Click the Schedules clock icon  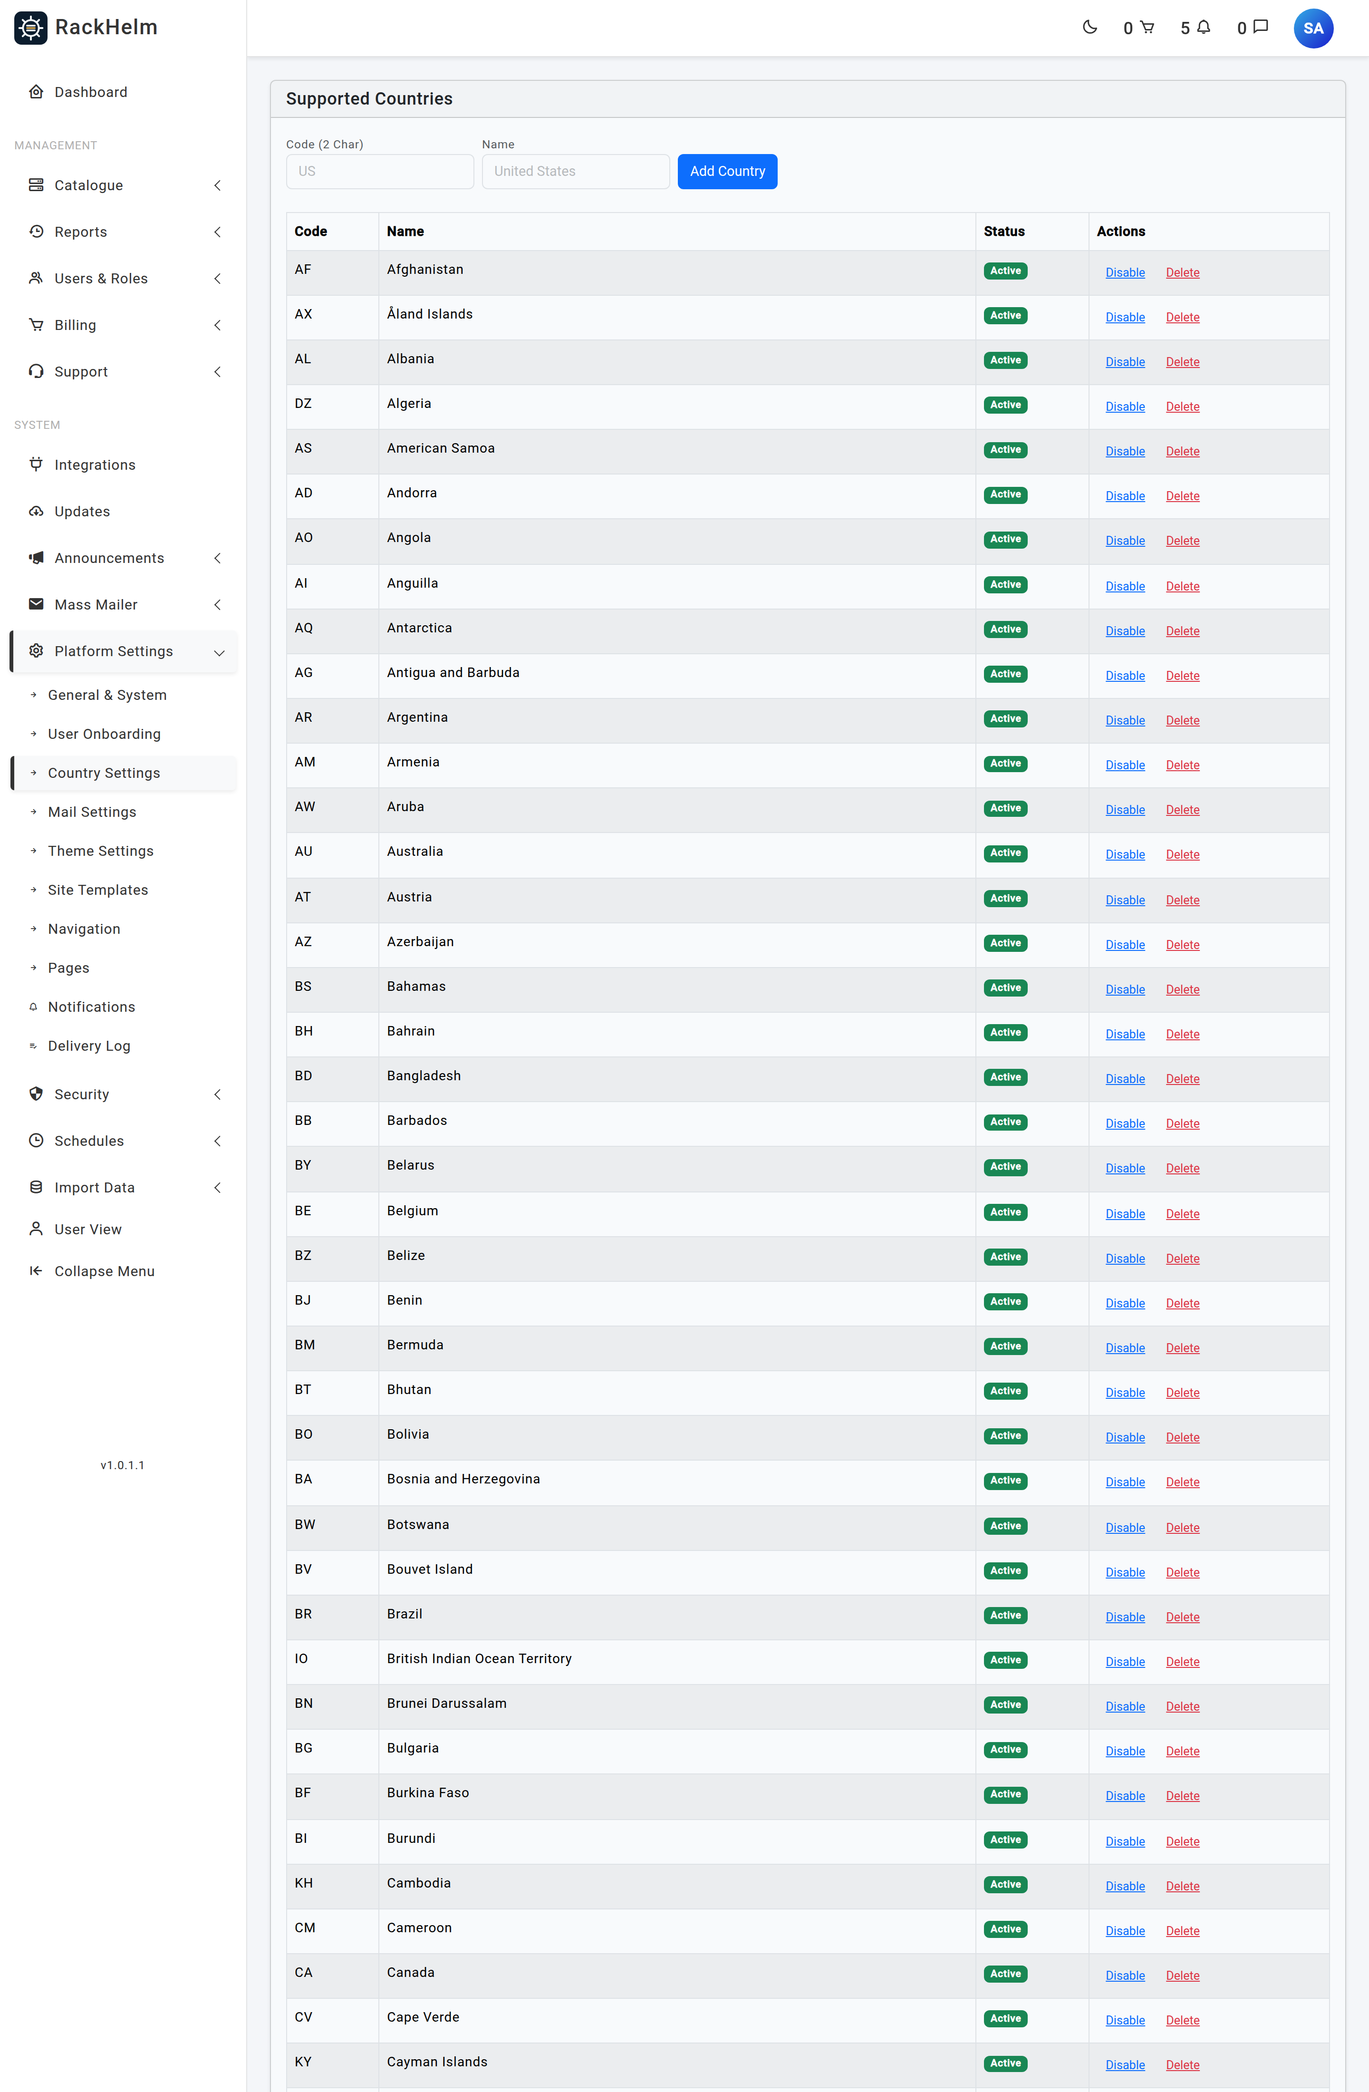[36, 1140]
